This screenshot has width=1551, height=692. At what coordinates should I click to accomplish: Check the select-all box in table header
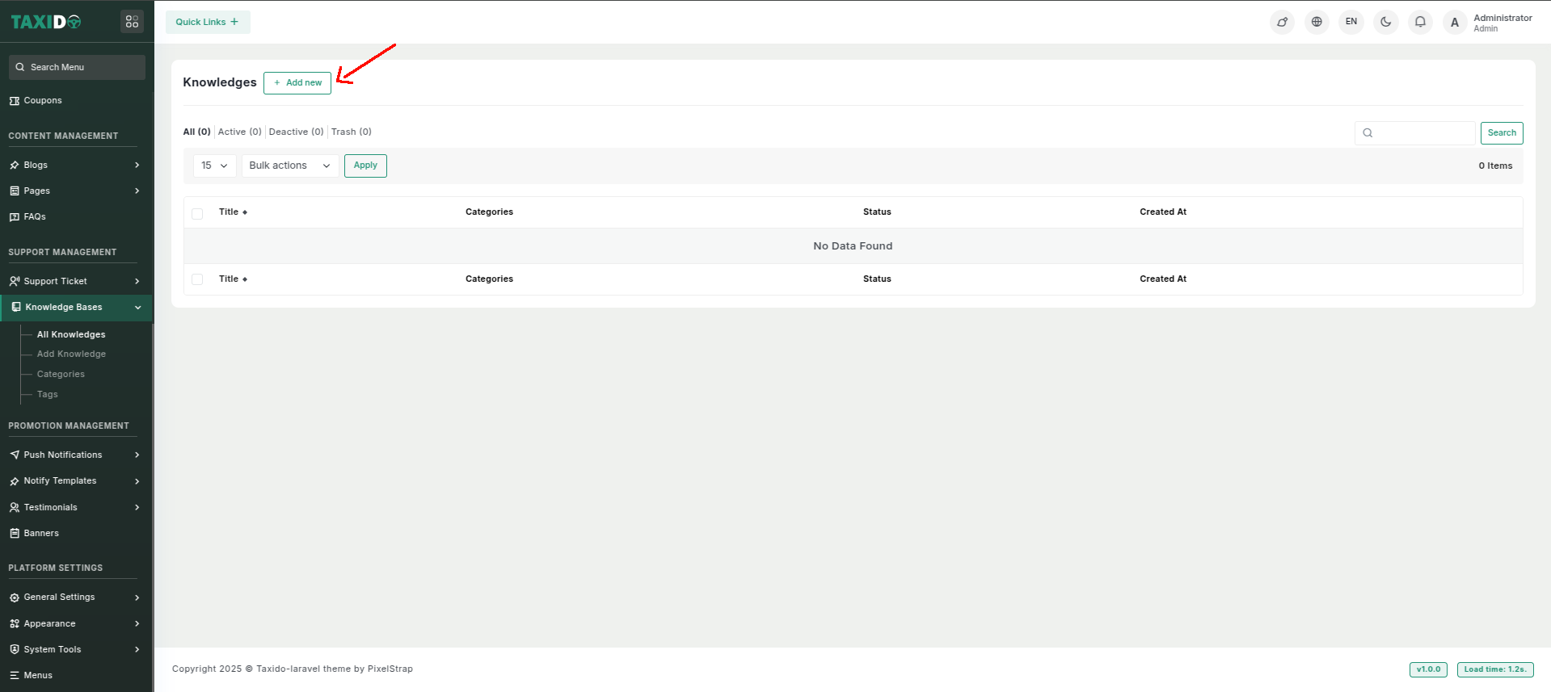coord(197,213)
